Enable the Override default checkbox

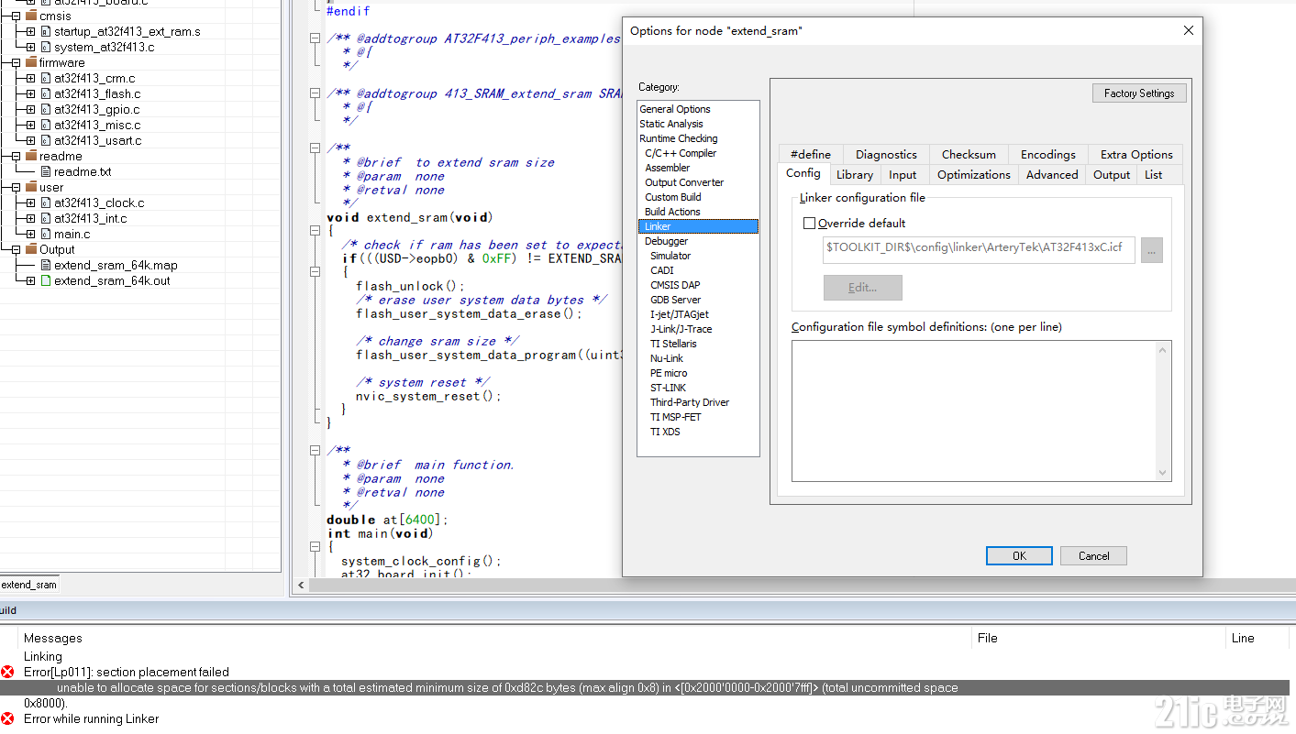(809, 223)
